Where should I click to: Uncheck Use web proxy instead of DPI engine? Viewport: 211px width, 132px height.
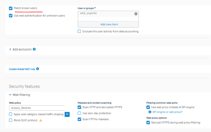pos(148,107)
